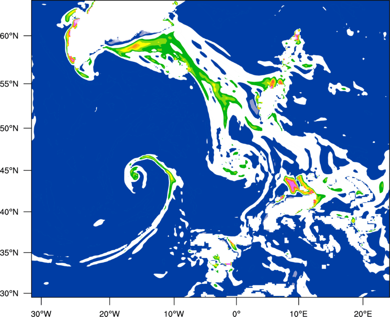390x317 pixels.
Task: Click the 60°N latitude label
Action: click(9, 36)
